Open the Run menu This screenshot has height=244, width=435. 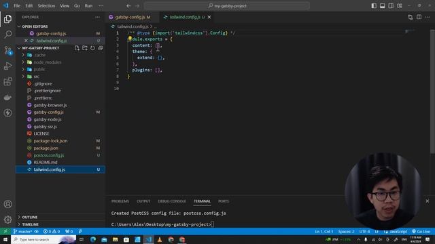pyautogui.click(x=88, y=6)
